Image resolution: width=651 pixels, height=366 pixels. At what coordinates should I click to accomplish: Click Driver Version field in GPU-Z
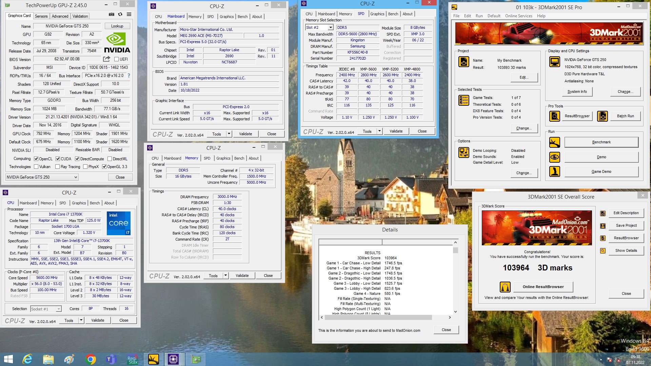click(x=81, y=117)
